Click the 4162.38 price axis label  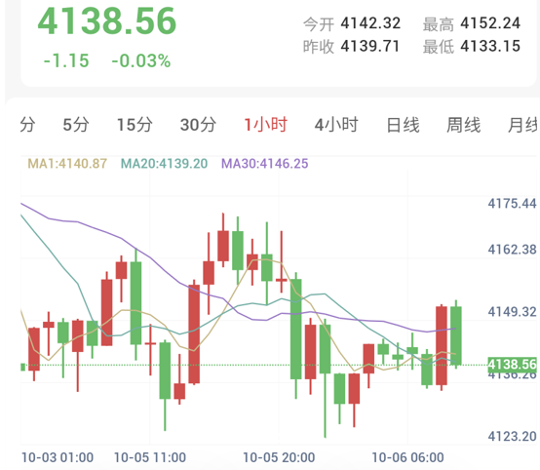point(512,250)
